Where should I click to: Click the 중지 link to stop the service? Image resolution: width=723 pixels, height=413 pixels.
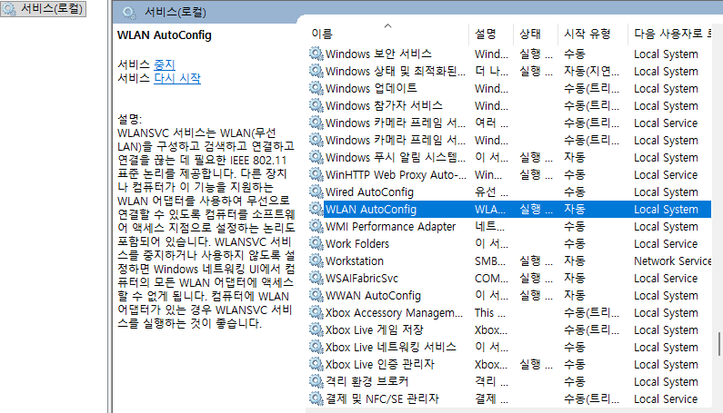(164, 64)
